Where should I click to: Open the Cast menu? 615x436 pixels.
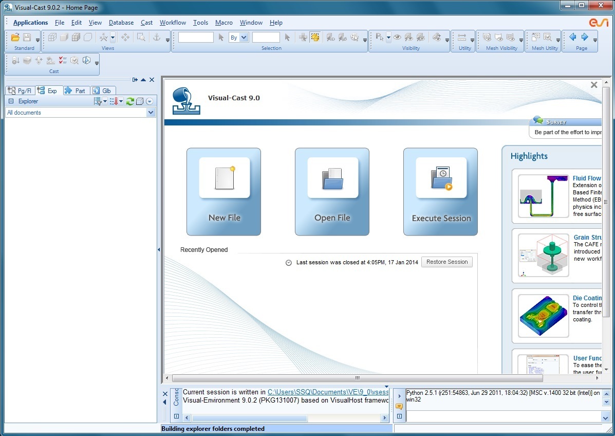(x=147, y=23)
